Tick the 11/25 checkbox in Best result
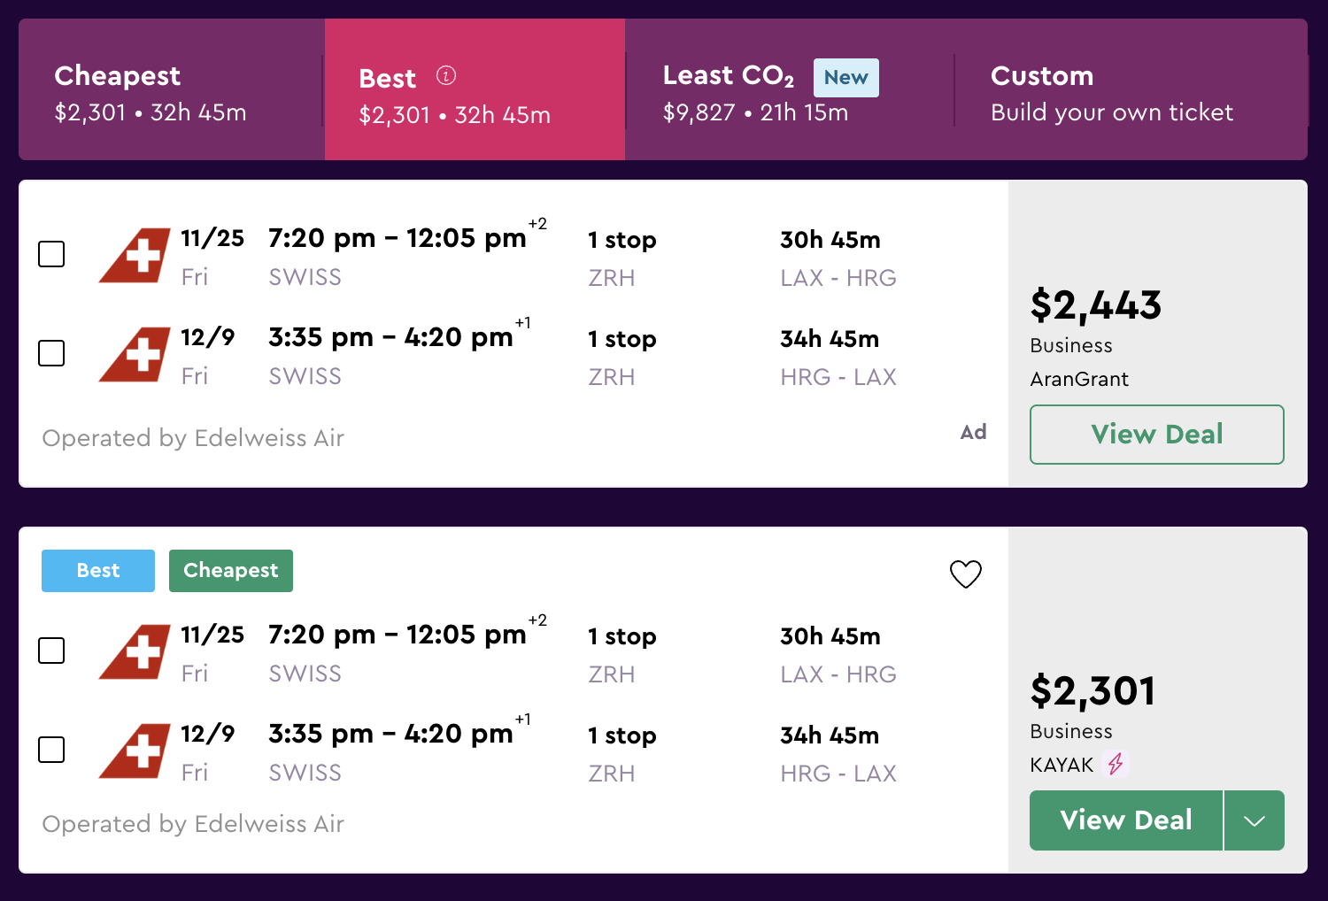Screen dimensions: 1328x901 (51, 651)
